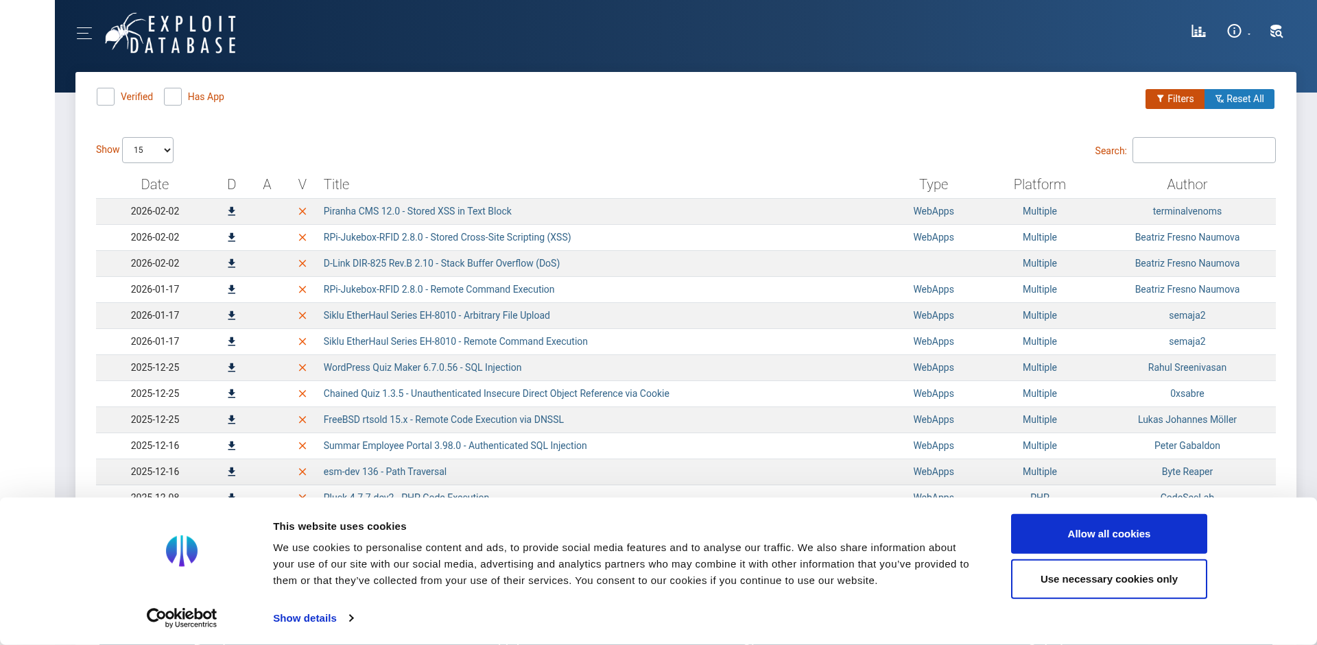This screenshot has width=1317, height=645.
Task: Choose Use necessary cookies only
Action: pos(1108,579)
